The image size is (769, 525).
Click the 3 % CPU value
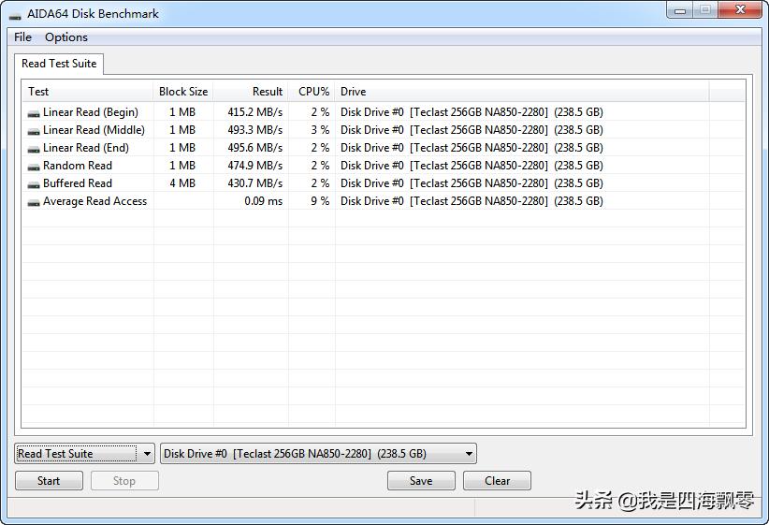point(320,130)
